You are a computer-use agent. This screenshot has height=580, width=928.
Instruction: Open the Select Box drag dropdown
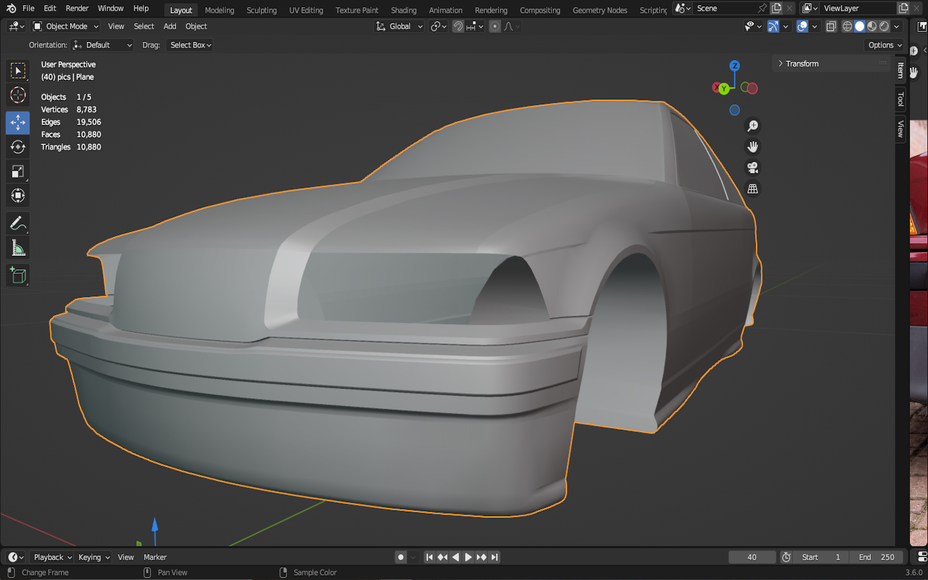pyautogui.click(x=190, y=45)
